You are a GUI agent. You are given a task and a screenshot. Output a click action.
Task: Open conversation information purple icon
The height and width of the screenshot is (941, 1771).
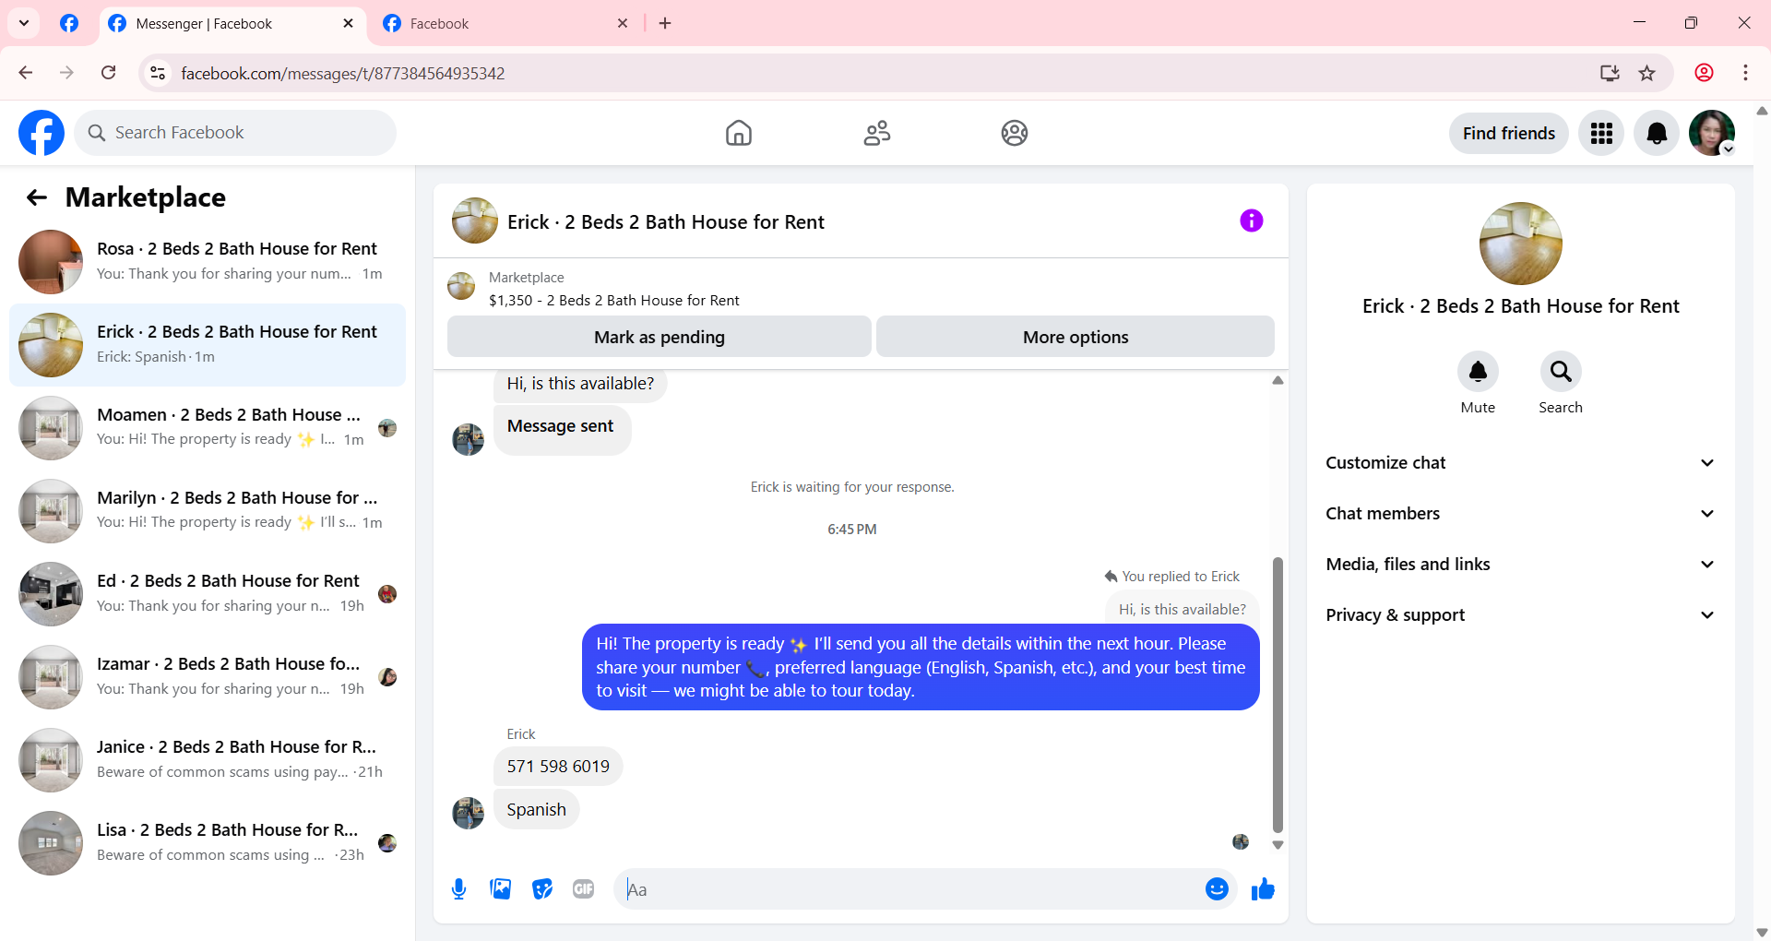(1251, 220)
